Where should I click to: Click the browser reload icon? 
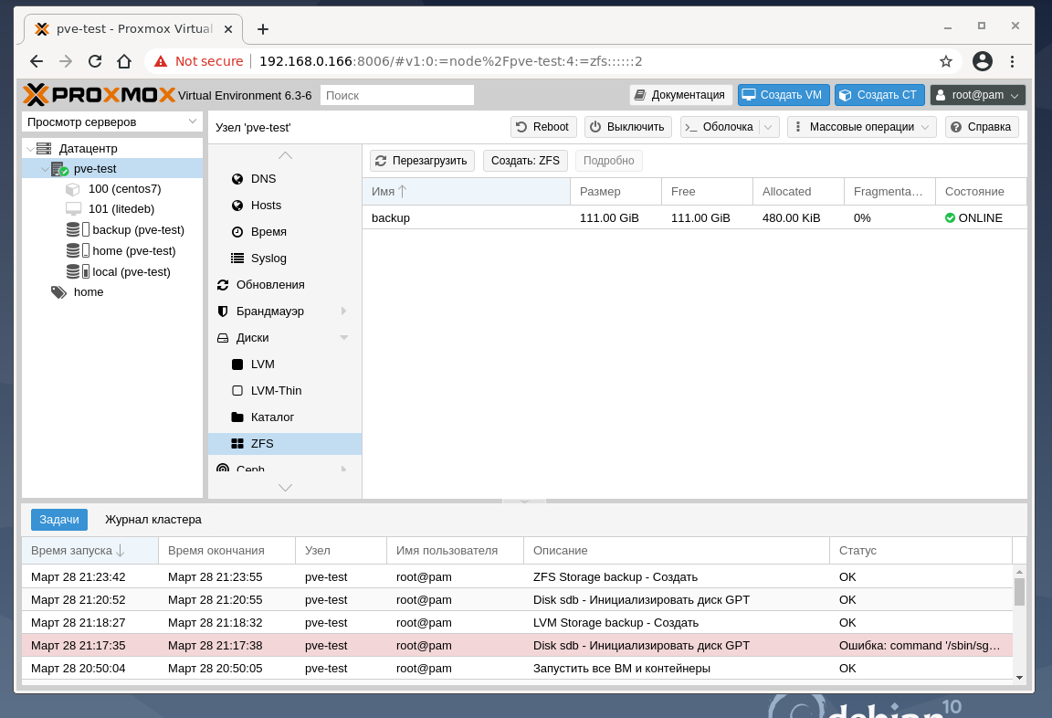pos(95,61)
